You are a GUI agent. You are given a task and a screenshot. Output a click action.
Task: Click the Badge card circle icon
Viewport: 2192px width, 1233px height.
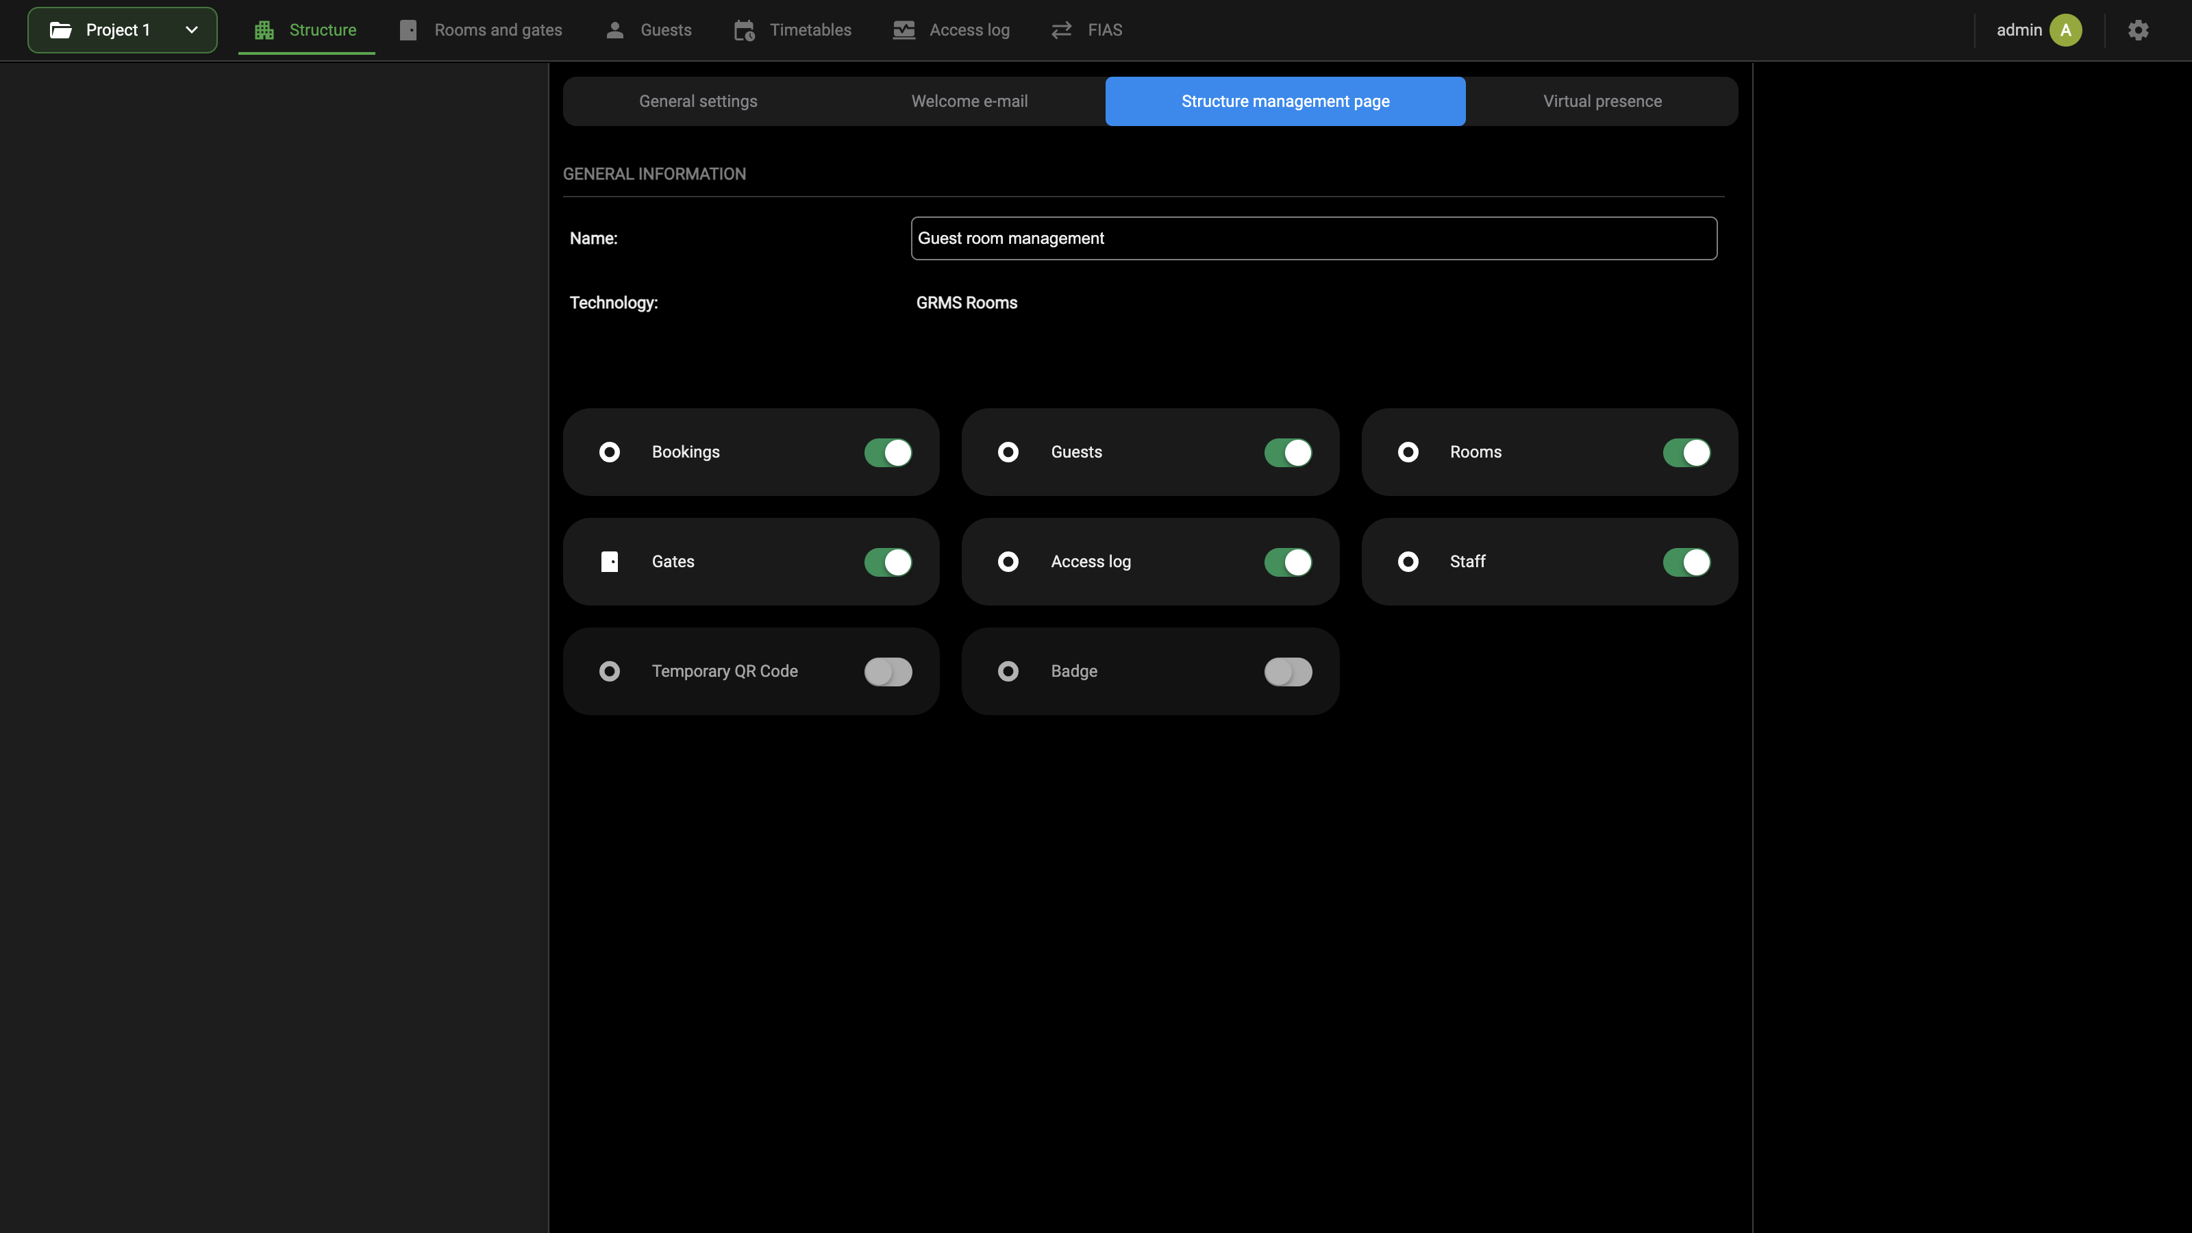1008,671
